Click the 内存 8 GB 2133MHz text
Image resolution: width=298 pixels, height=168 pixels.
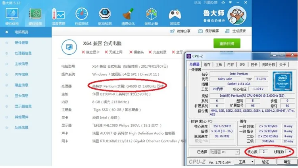pyautogui.click(x=111, y=102)
